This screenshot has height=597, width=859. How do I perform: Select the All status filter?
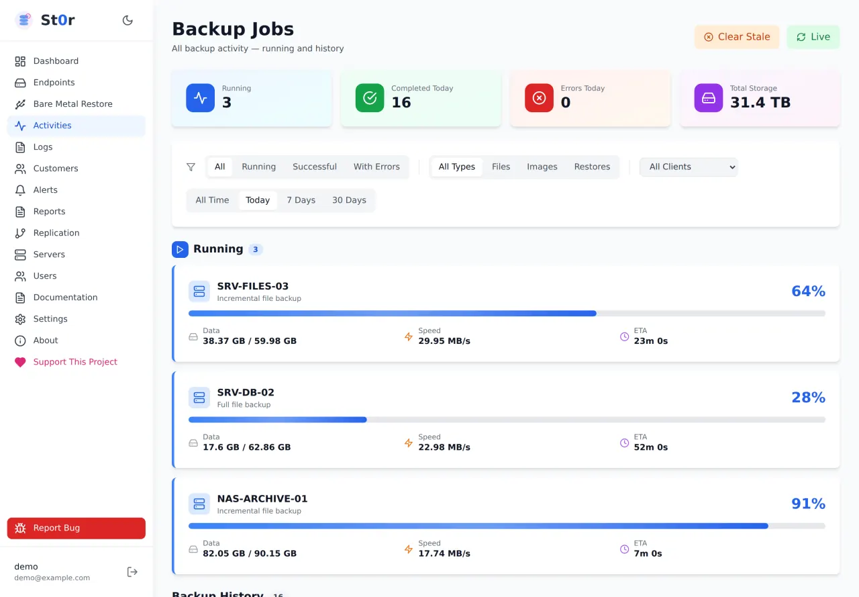(219, 167)
